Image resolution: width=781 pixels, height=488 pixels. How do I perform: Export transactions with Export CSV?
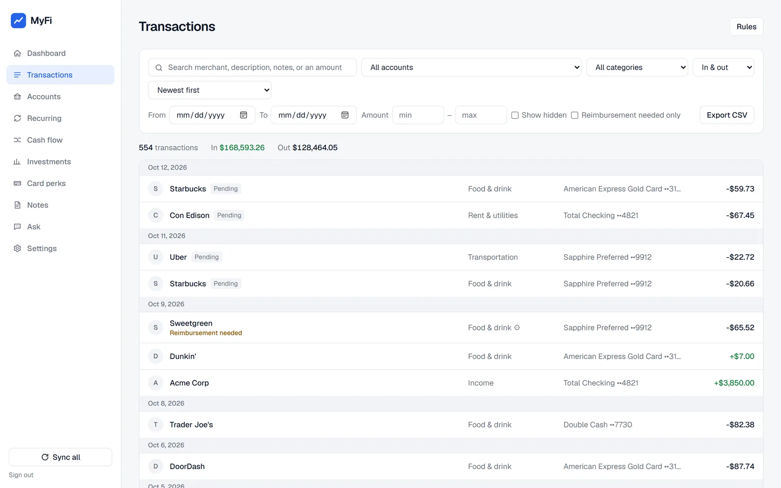coord(727,115)
